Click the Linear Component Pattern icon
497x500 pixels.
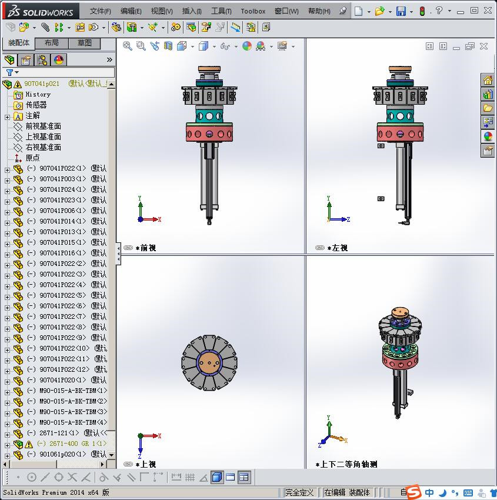coord(59,28)
